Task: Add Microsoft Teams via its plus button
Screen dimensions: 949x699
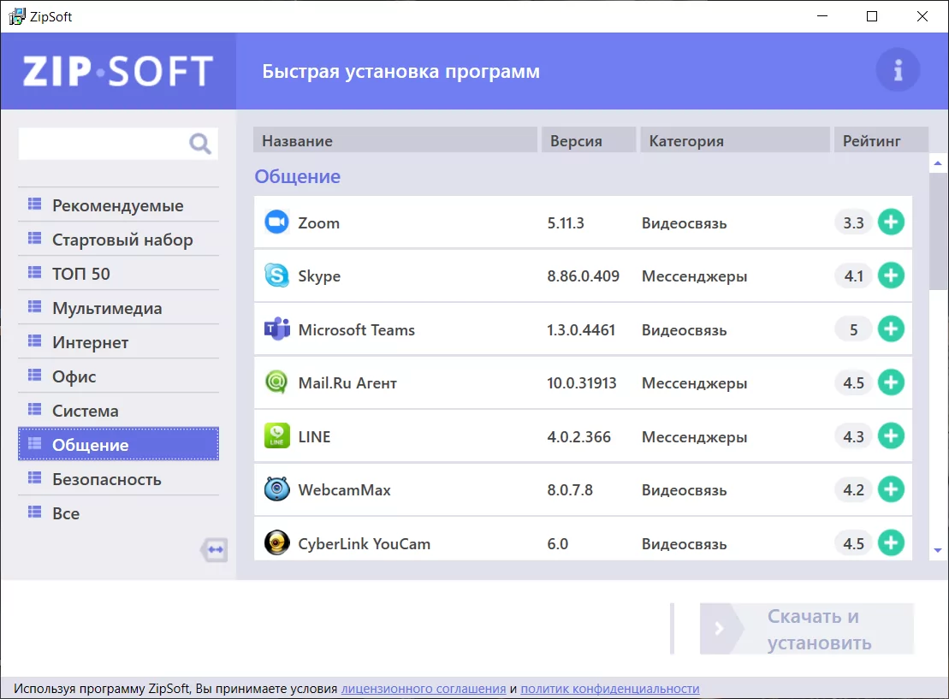Action: [891, 329]
